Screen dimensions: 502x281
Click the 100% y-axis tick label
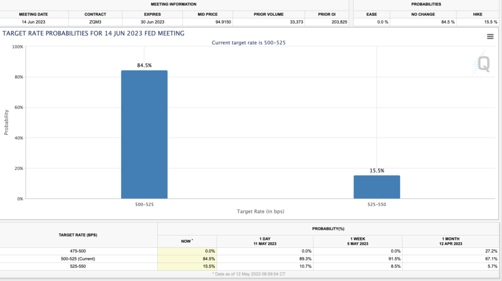click(17, 47)
